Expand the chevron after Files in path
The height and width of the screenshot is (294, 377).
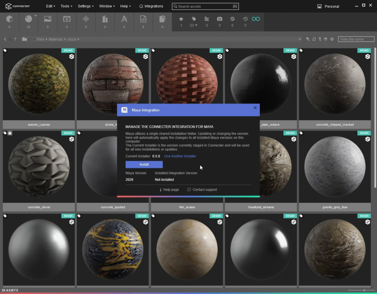coord(47,39)
